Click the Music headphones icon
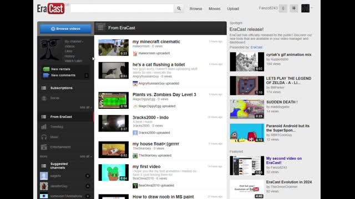The image size is (355, 199). [44, 137]
